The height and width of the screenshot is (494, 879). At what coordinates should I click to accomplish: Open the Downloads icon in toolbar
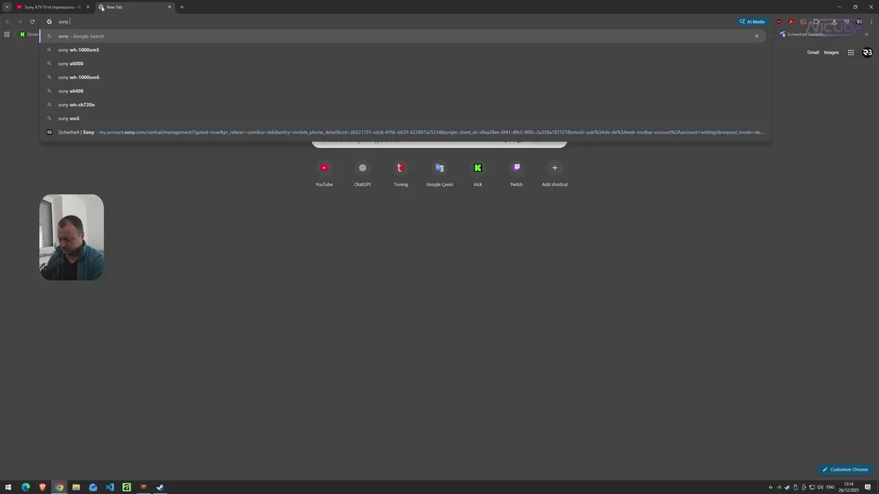[834, 21]
